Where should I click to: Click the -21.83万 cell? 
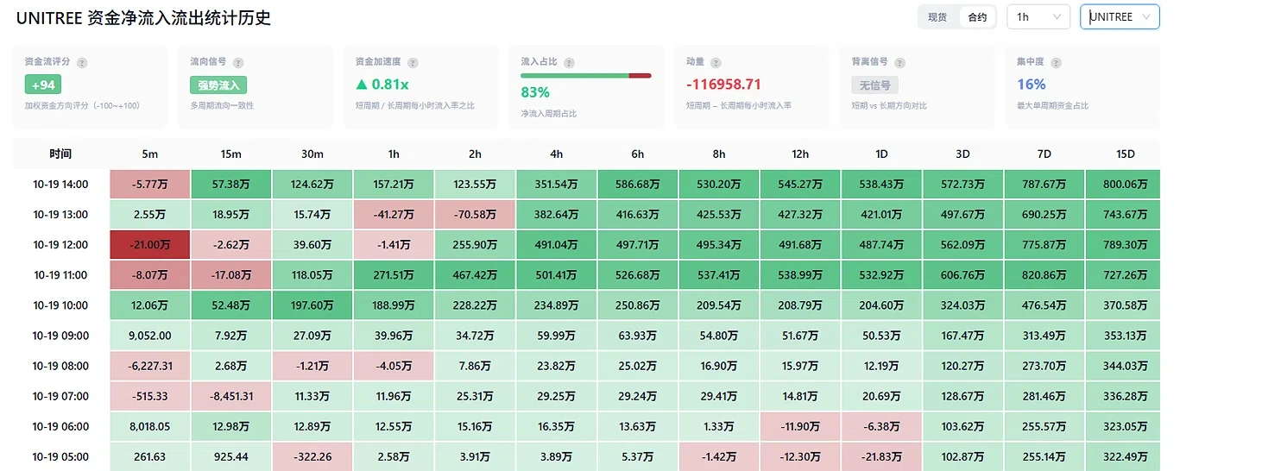881,456
